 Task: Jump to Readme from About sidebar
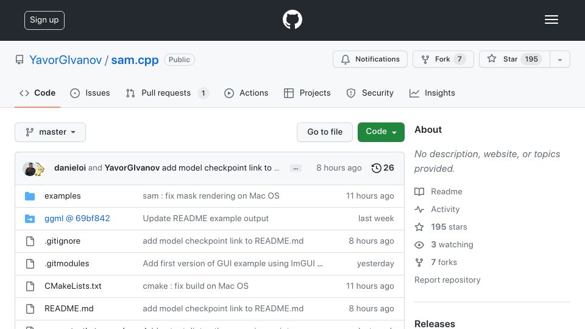coord(446,191)
